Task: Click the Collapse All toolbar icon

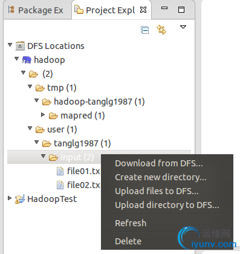Action: [144, 30]
